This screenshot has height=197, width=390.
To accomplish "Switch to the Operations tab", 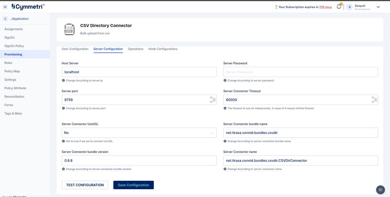I will pyautogui.click(x=136, y=49).
